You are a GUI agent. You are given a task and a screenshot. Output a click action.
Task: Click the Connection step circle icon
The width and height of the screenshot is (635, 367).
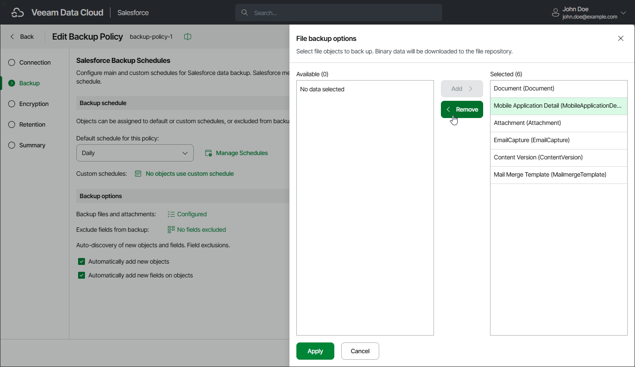[x=12, y=62]
